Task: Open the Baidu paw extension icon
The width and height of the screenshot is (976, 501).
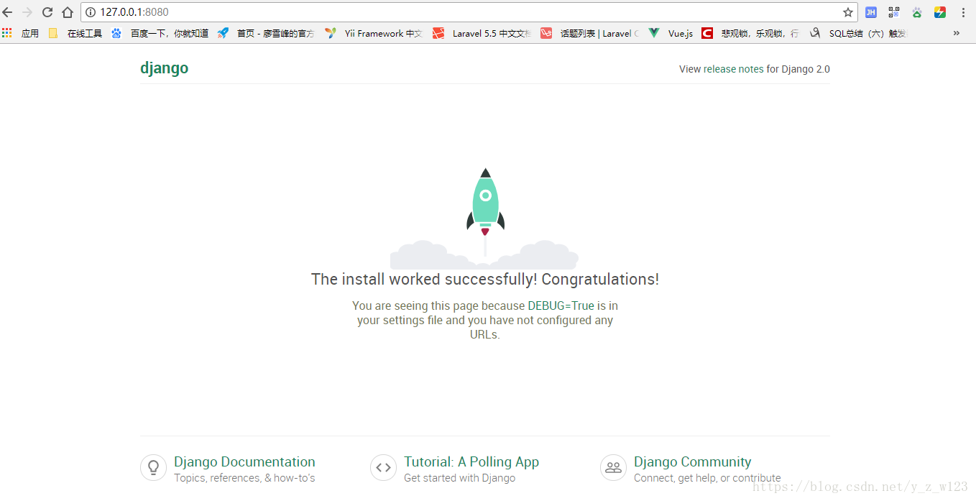Action: [917, 12]
